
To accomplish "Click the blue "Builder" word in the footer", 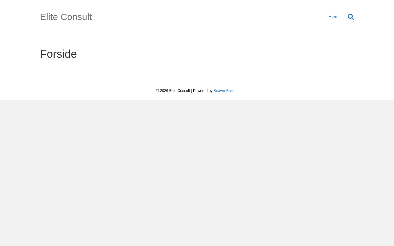I will tap(232, 91).
